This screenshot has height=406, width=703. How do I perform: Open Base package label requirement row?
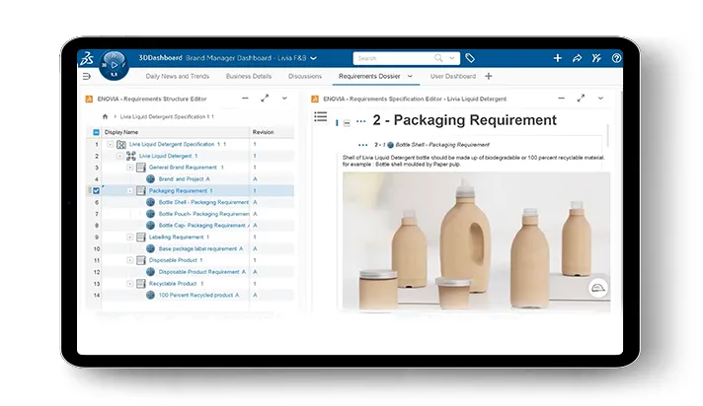[x=200, y=249]
